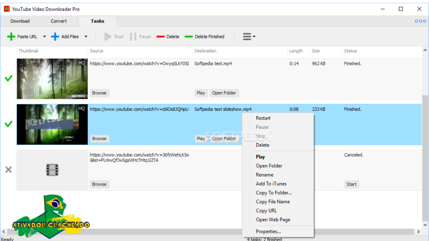Click Start button of canceled task
Screen dimensions: 429x241
[351, 184]
